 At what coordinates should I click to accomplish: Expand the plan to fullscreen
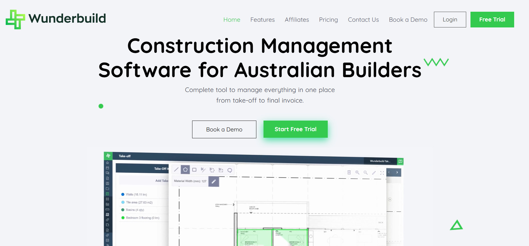382,173
